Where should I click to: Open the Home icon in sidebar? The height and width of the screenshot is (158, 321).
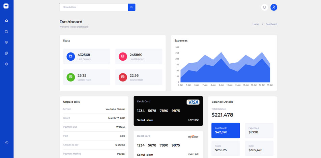[x=6, y=21]
